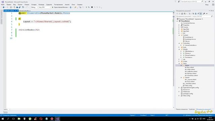Click the Save All toolbar icon
Image resolution: width=215 pixels, height=121 pixels.
click(19, 7)
